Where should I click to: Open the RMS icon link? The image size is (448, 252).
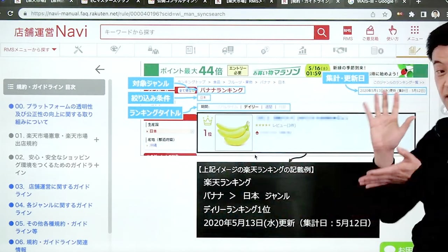pos(348,33)
